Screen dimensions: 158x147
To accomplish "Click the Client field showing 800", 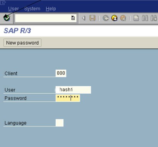I will [x=61, y=73].
